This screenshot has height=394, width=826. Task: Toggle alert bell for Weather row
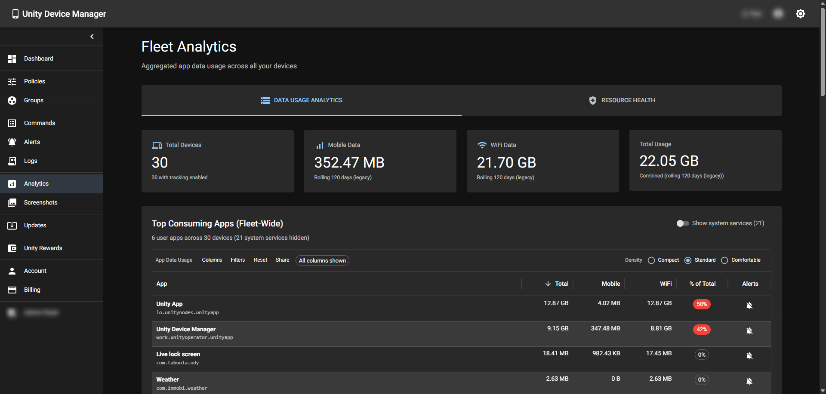pos(749,381)
